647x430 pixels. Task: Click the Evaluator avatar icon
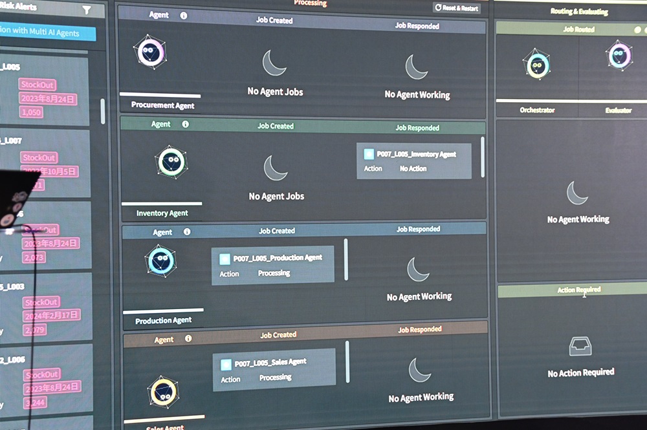tap(619, 55)
